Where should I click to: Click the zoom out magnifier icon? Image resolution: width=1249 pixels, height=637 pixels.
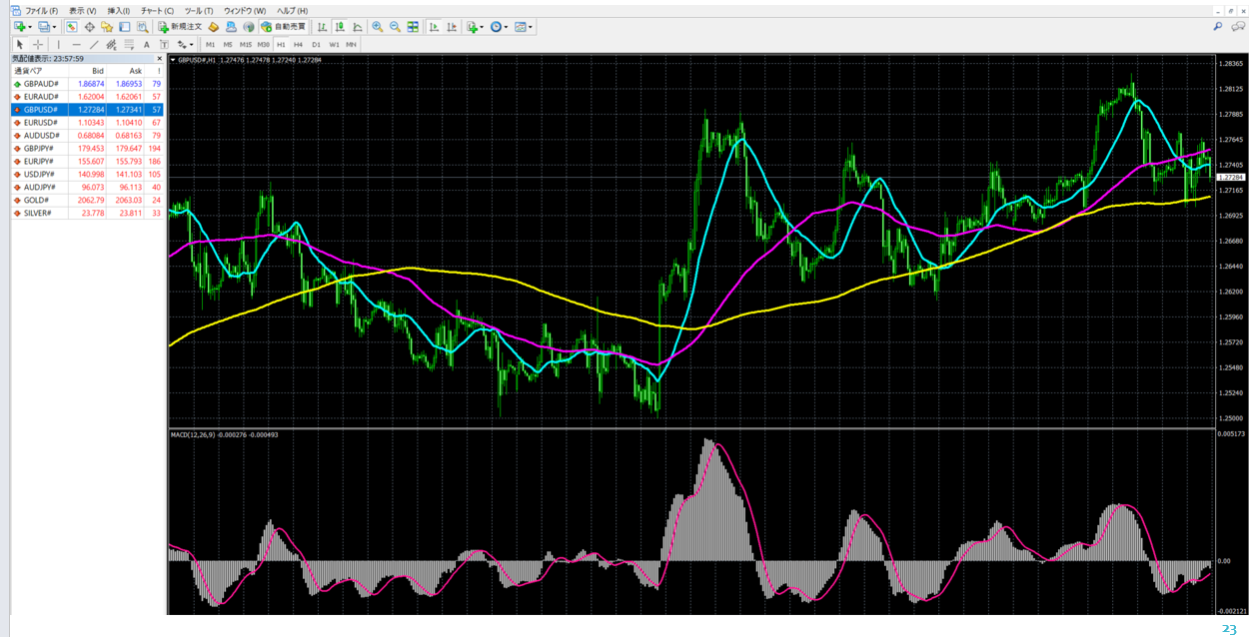(395, 27)
